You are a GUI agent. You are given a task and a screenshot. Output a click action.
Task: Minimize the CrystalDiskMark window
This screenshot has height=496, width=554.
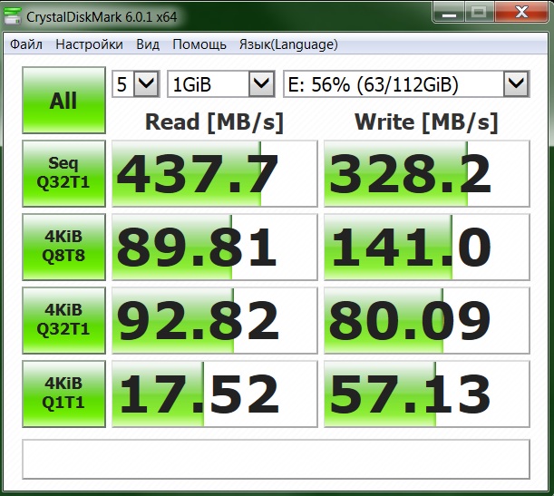tap(449, 13)
